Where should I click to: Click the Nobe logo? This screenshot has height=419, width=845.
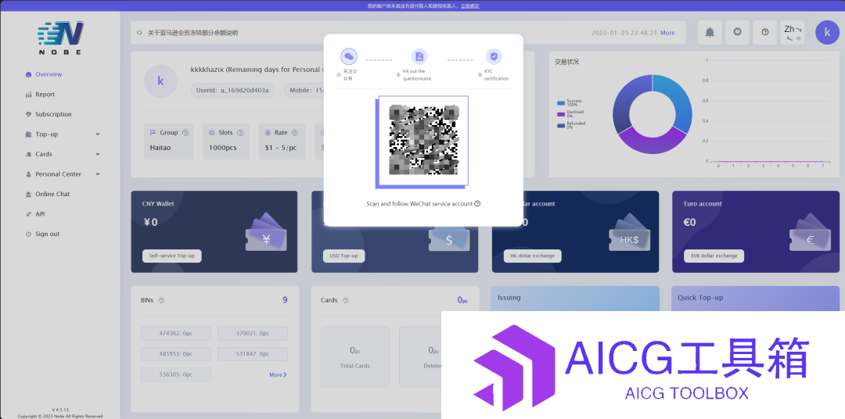60,38
